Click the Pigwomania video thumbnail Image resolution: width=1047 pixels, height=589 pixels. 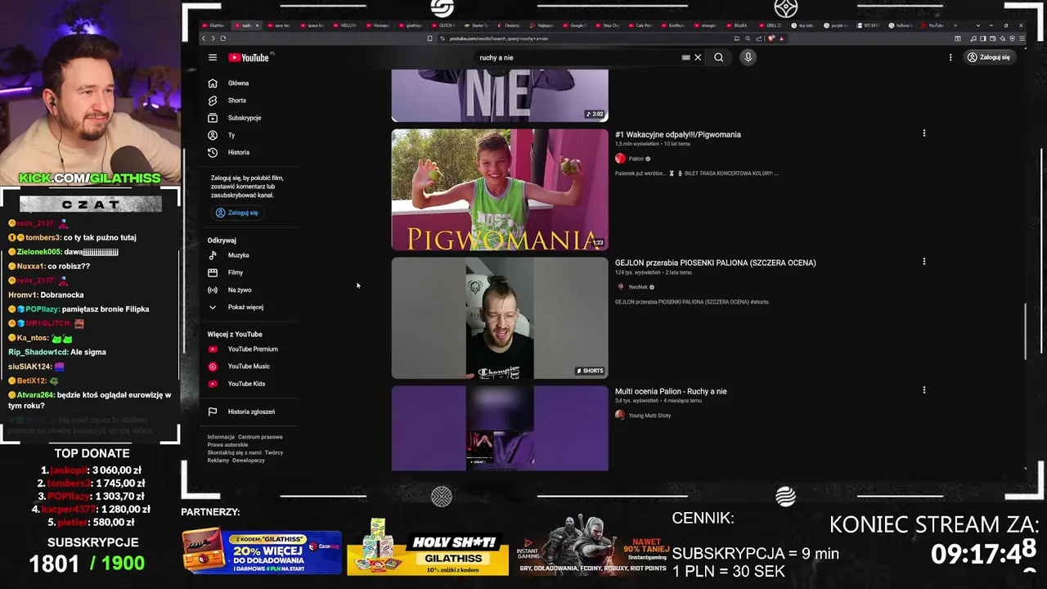tap(500, 190)
